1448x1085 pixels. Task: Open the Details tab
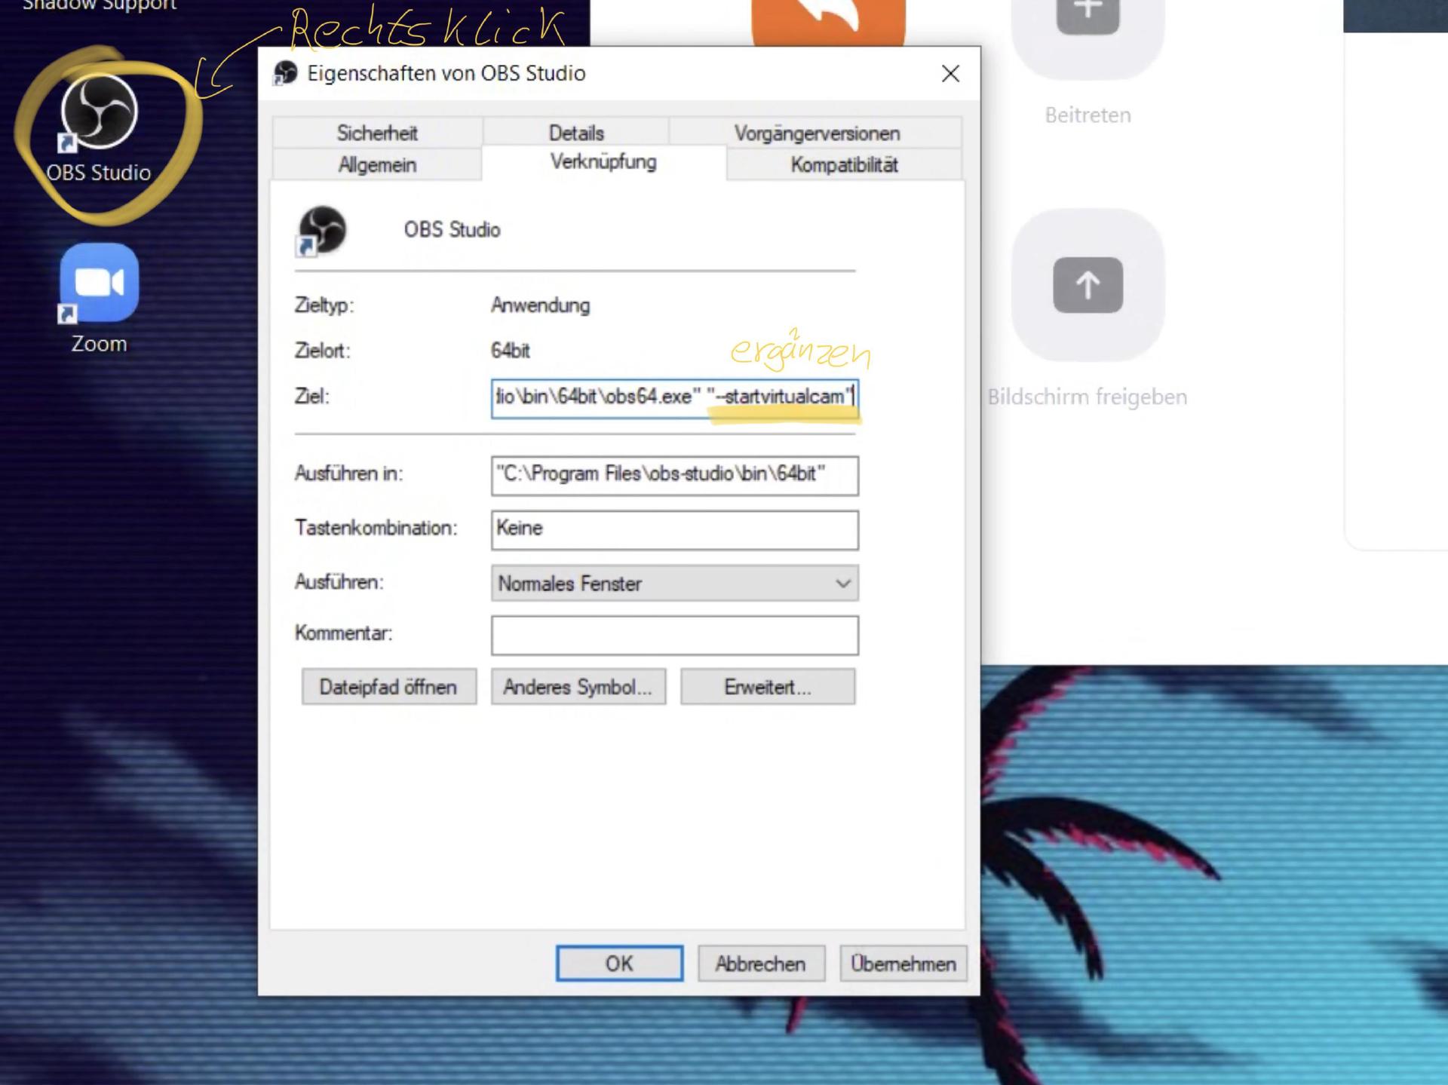[576, 133]
